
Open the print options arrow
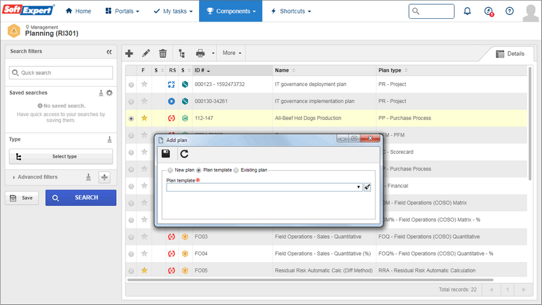213,53
